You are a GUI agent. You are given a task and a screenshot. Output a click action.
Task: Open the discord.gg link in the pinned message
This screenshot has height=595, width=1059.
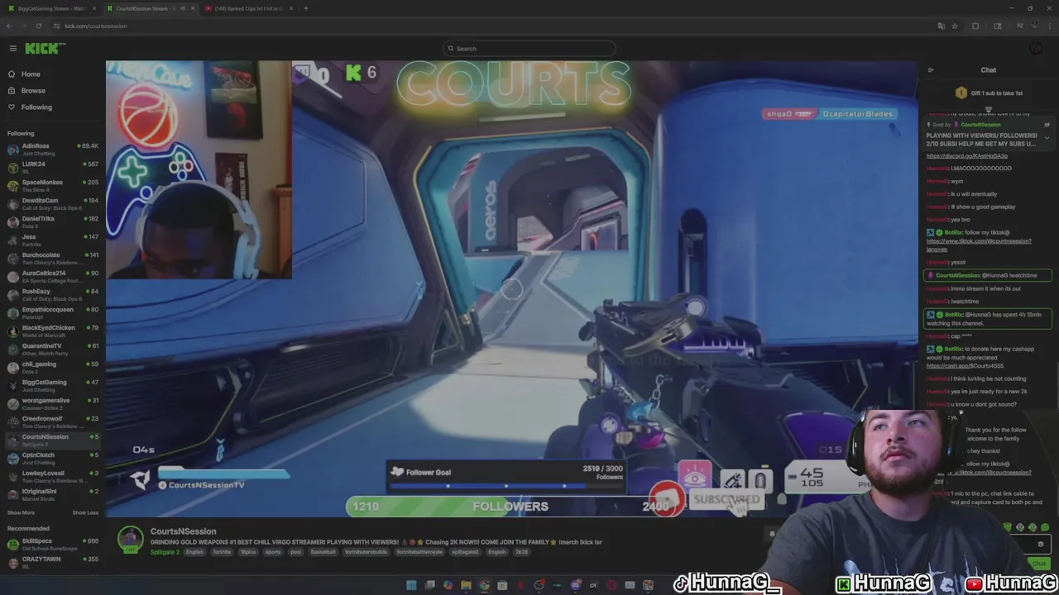pyautogui.click(x=966, y=156)
